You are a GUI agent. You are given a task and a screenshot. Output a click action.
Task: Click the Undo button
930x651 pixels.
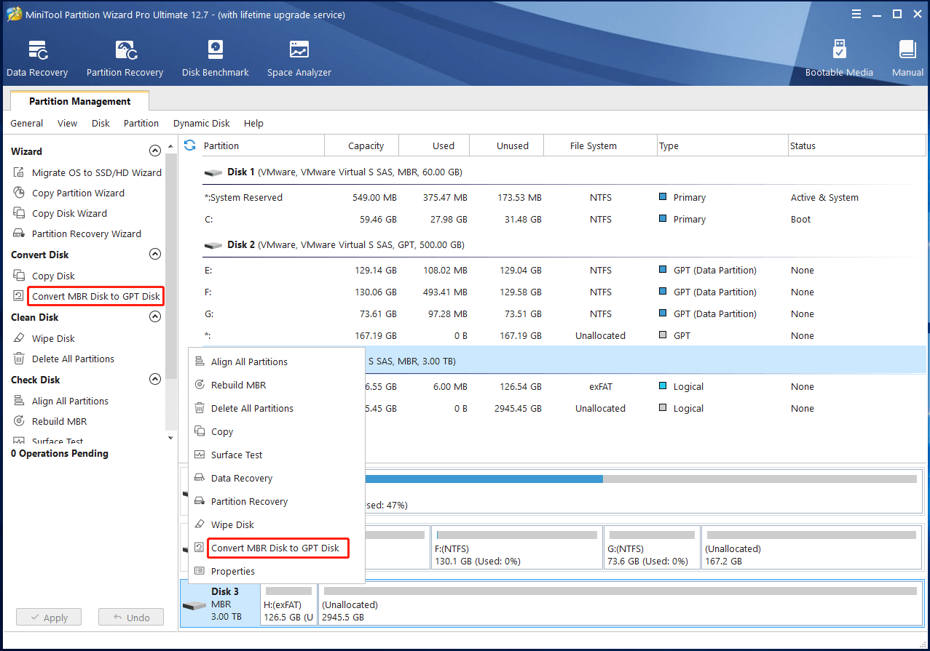(130, 617)
